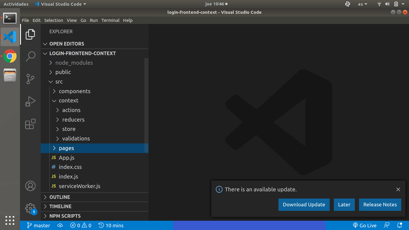The width and height of the screenshot is (409, 230).
Task: Click the Accounts icon in activity bar
Action: (30, 186)
